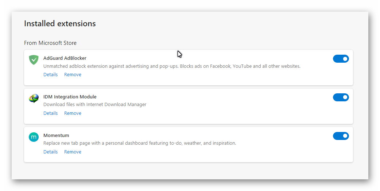This screenshot has height=191, width=380.
Task: Select the IDM Integration Module title text
Action: click(70, 97)
